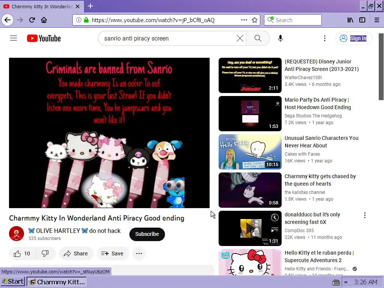Open Mario Party Ds Anti Piracy title
This screenshot has width=384, height=288.
[318, 103]
